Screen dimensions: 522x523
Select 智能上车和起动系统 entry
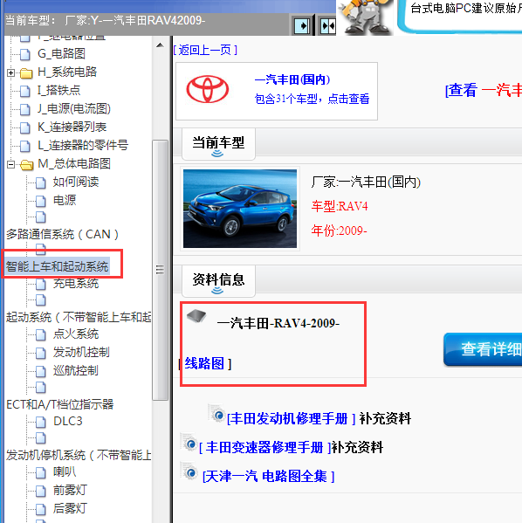58,266
